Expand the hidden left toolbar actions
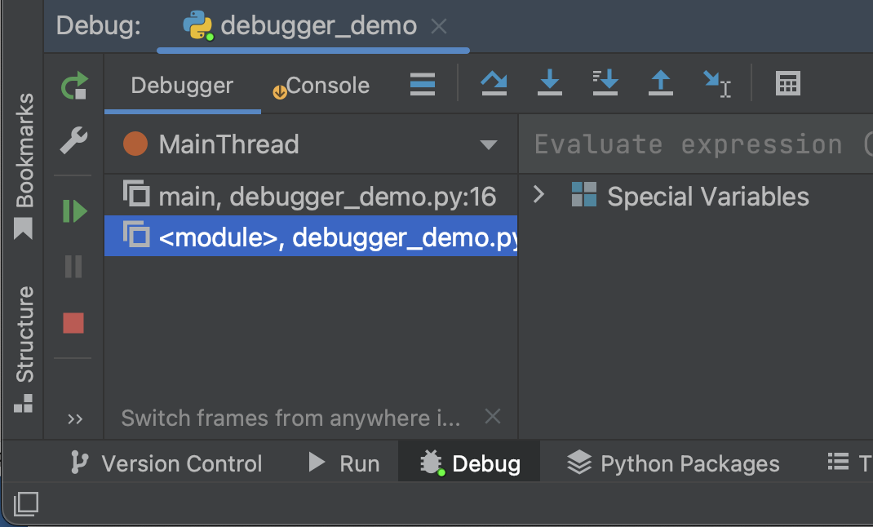Viewport: 873px width, 527px height. 75,419
